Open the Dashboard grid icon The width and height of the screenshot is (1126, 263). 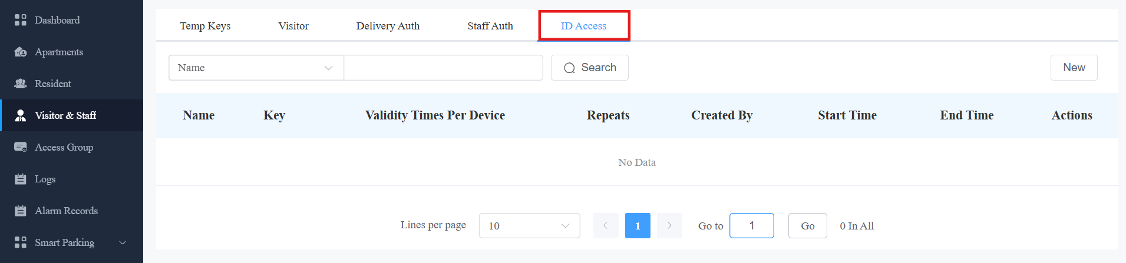point(21,20)
